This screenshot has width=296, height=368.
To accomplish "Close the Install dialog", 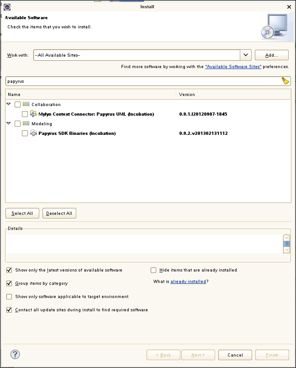I will [289, 7].
